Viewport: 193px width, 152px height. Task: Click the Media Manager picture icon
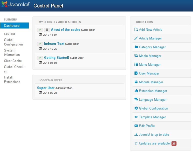tap(136, 56)
